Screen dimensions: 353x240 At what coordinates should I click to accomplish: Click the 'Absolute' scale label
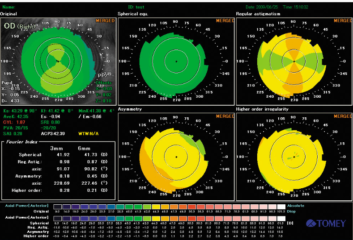click(296, 206)
